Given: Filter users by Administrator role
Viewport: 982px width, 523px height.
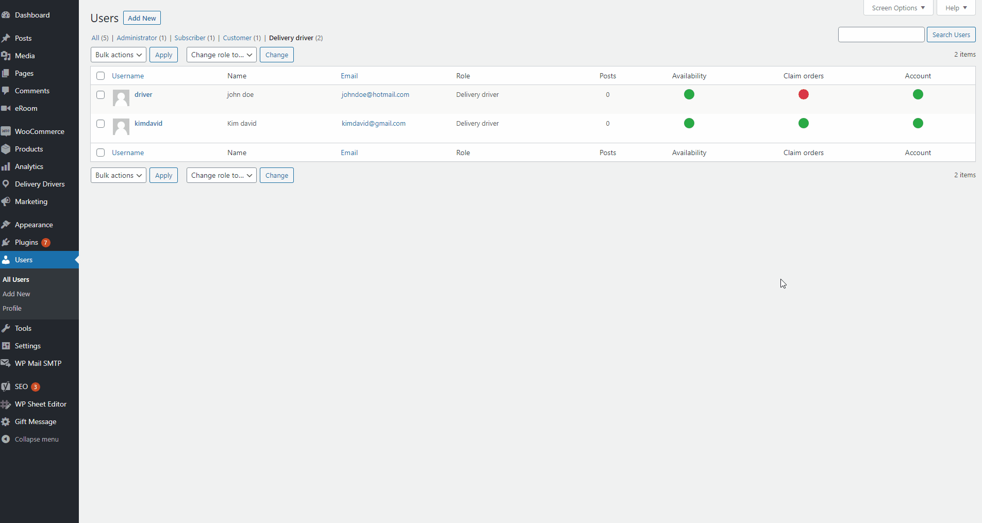Looking at the screenshot, I should (141, 38).
